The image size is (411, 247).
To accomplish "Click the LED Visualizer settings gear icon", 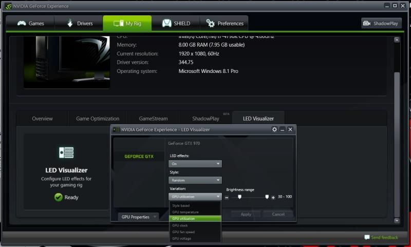I will tap(274, 129).
